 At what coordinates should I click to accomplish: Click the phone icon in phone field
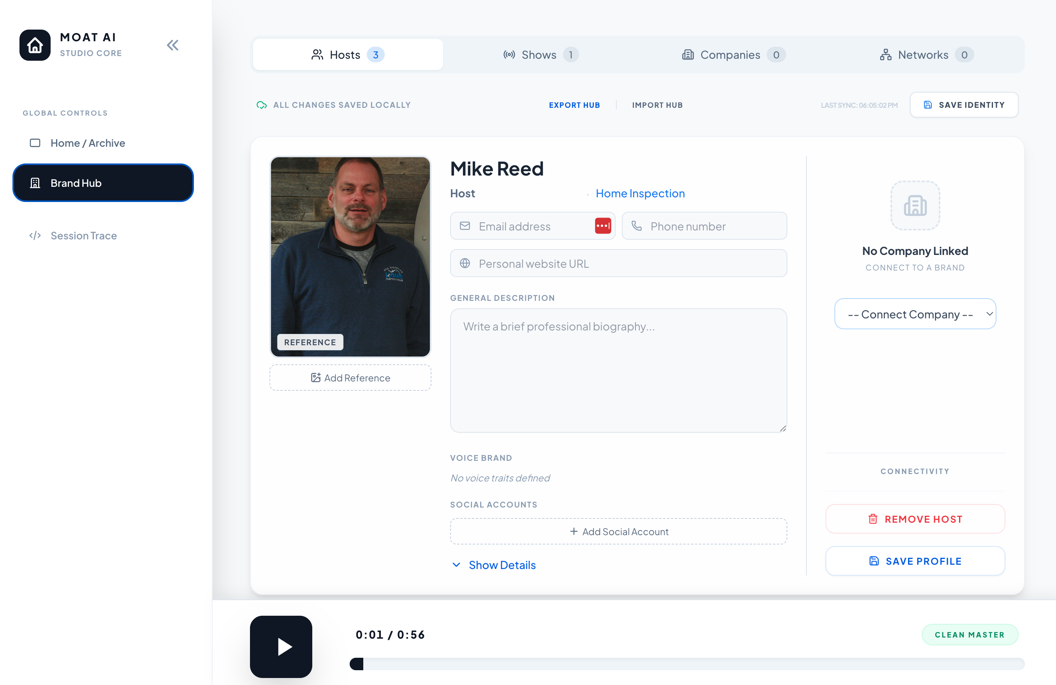637,226
